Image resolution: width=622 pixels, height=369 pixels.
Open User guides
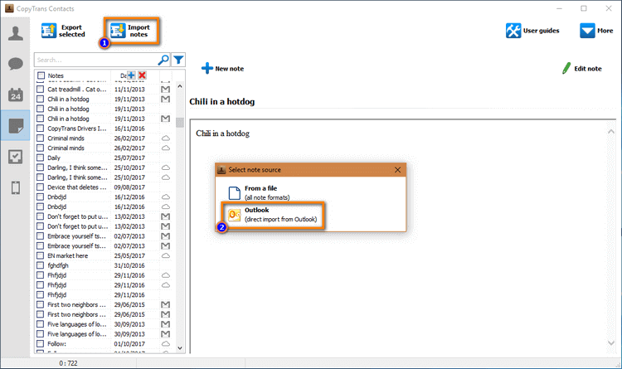(532, 31)
